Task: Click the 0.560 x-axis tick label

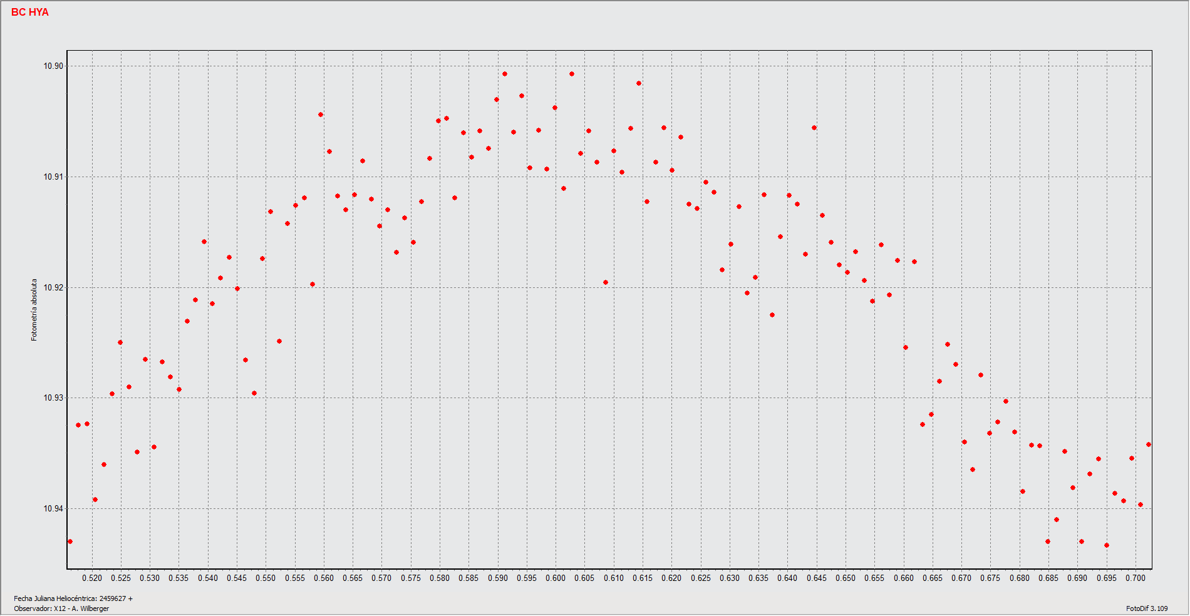Action: (x=323, y=578)
